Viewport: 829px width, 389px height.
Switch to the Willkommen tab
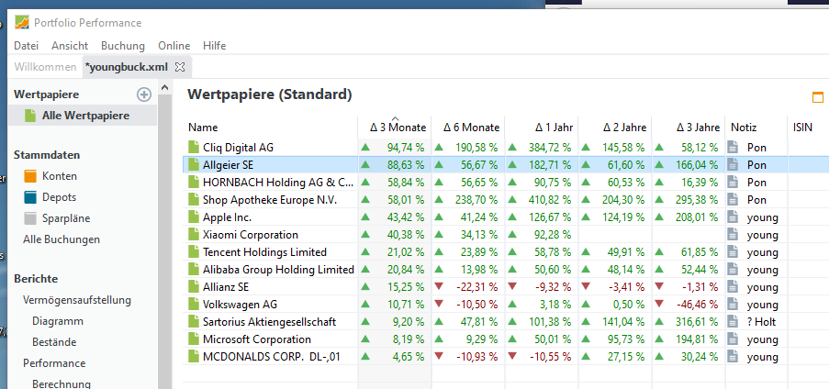click(x=46, y=67)
